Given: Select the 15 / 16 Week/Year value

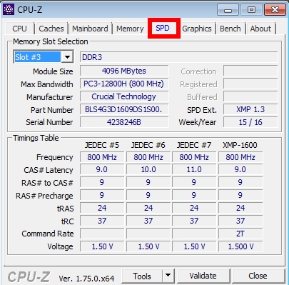Looking at the screenshot, I should coord(250,122).
